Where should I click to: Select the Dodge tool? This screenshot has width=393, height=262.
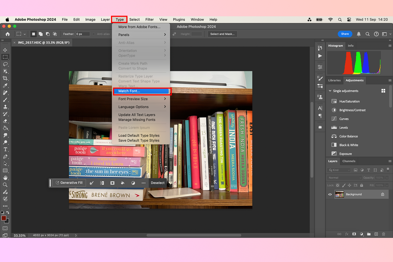[5, 142]
